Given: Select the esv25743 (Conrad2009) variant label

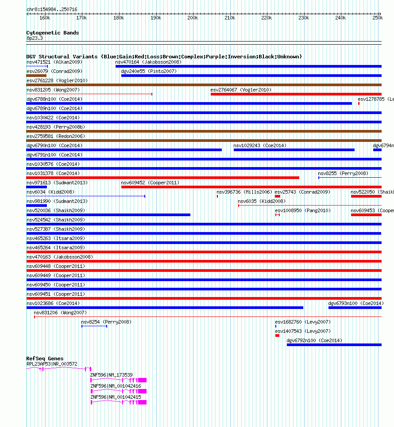Looking at the screenshot, I should (302, 192).
